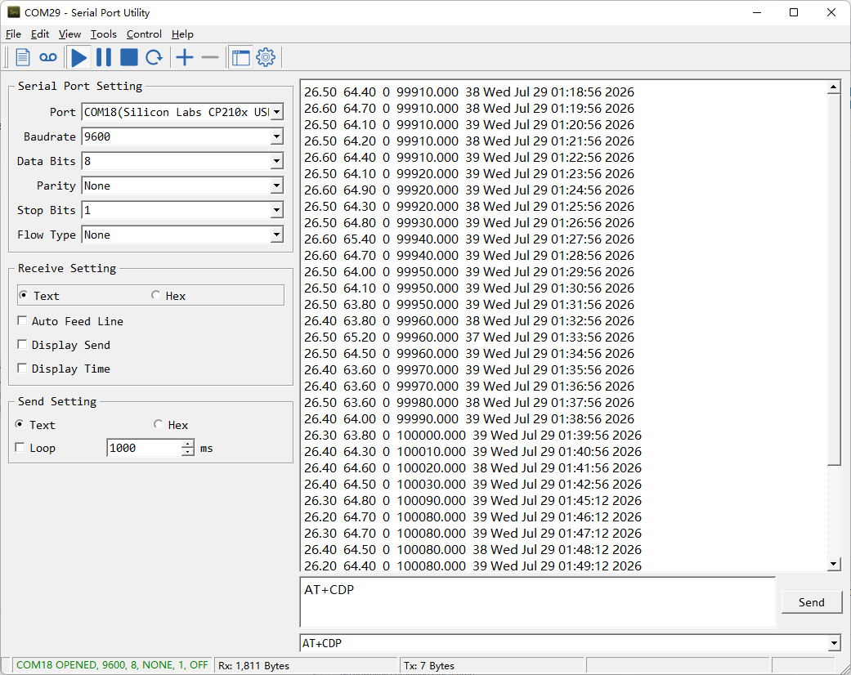This screenshot has width=851, height=675.
Task: Click log line with time 01:23:56
Action: 469,173
